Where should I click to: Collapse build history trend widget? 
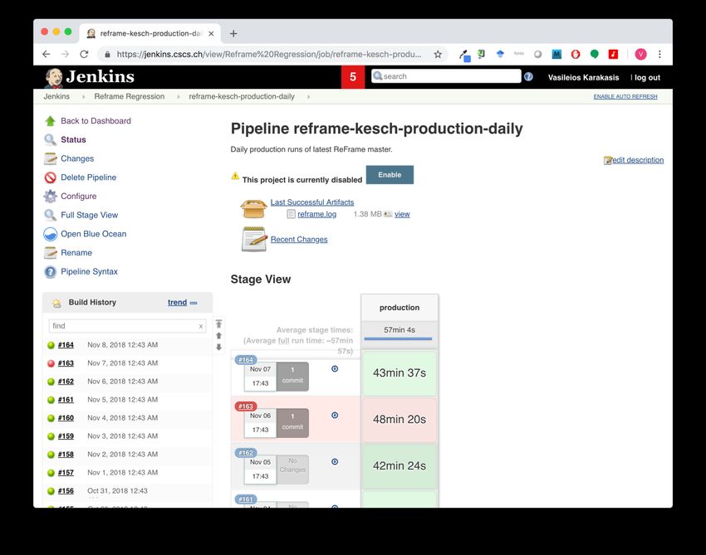(x=194, y=303)
